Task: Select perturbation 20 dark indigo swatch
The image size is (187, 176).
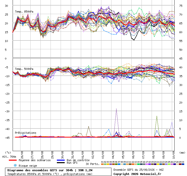Action: (155, 164)
